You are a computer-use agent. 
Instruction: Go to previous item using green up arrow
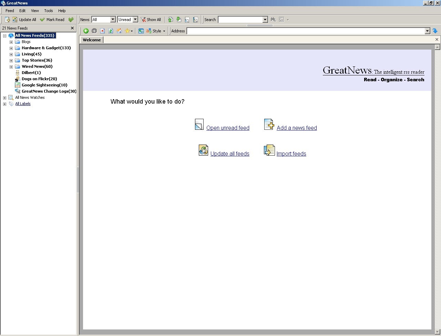[x=170, y=20]
